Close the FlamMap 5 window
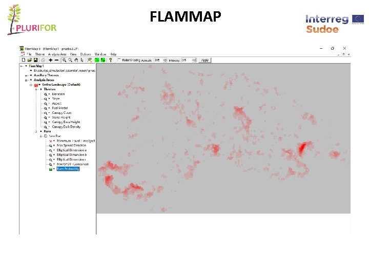Screen dimensions: 369x277 tap(344, 48)
